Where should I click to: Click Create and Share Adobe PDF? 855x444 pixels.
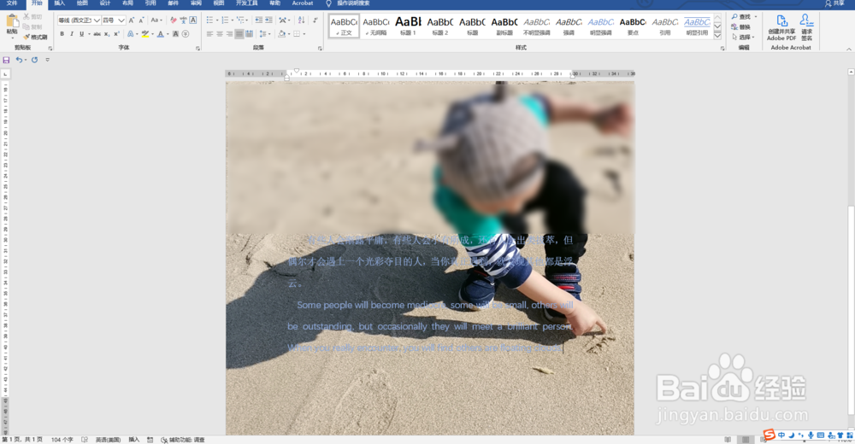[781, 28]
